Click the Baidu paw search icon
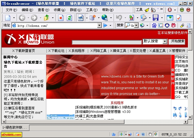This screenshot has height=138, width=194. 154,25
